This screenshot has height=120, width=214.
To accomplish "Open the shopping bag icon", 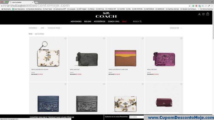I will coord(208,14).
